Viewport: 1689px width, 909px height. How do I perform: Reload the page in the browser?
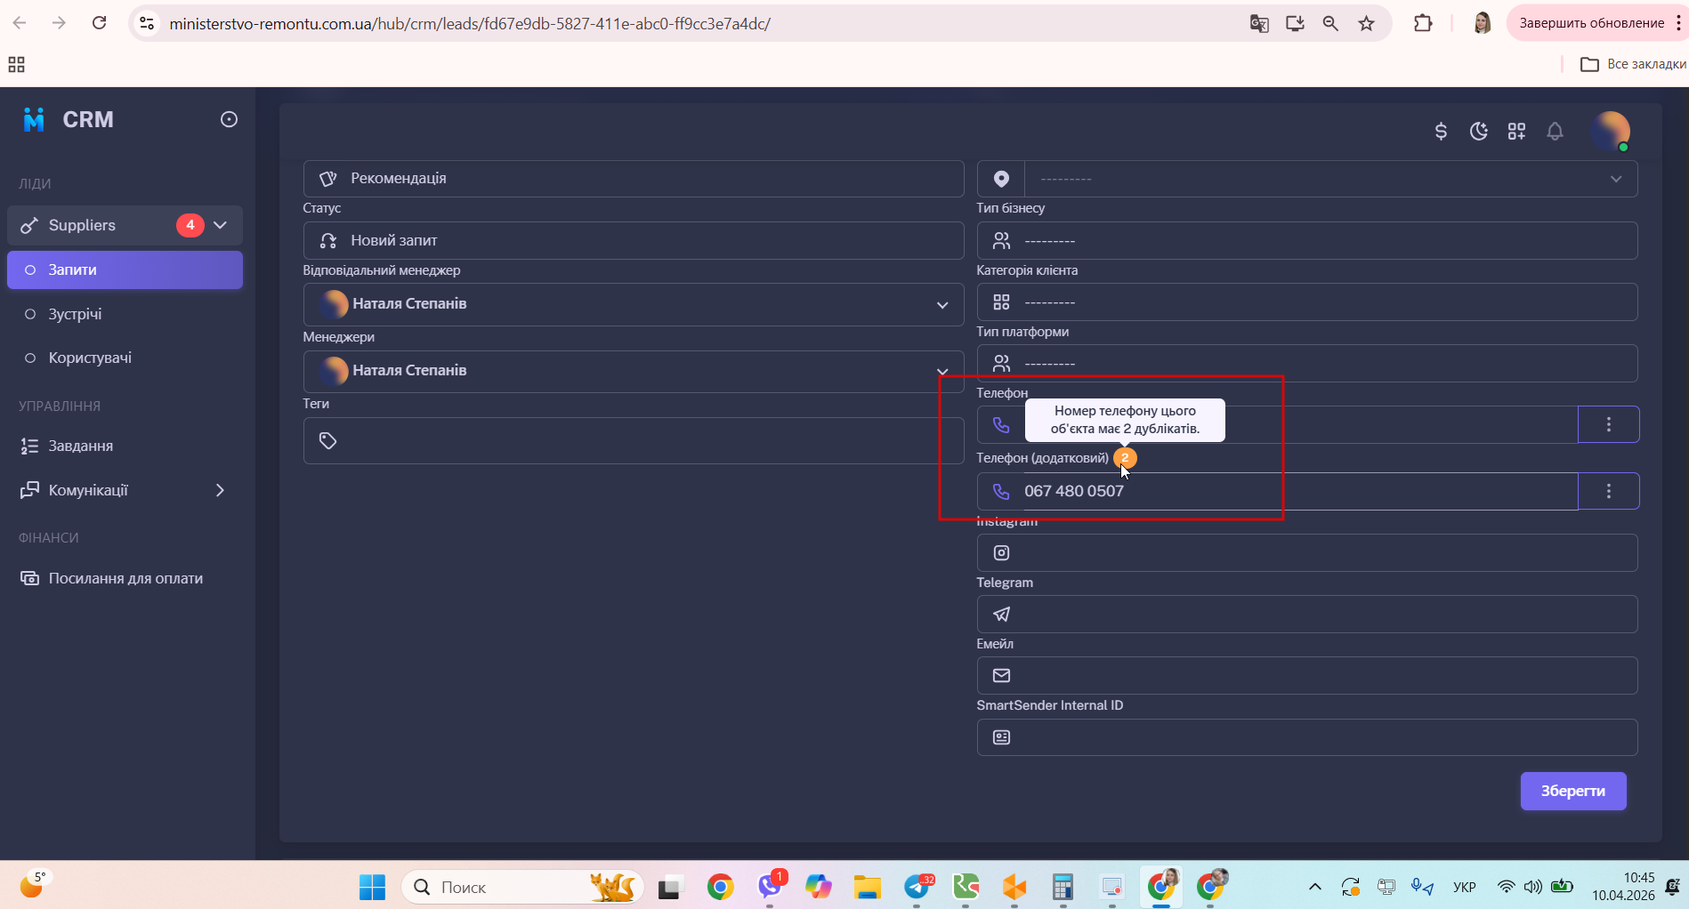pos(100,23)
